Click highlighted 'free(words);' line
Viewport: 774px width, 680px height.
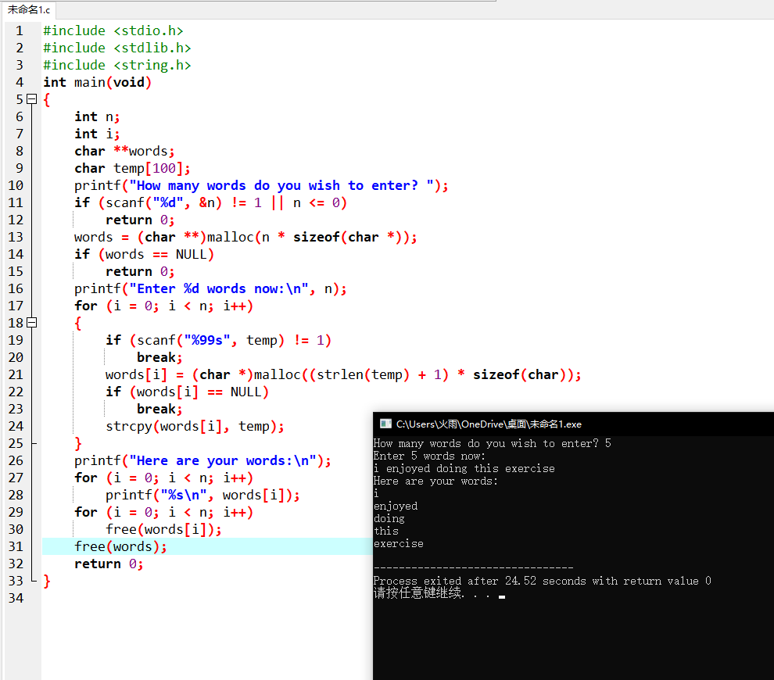120,547
